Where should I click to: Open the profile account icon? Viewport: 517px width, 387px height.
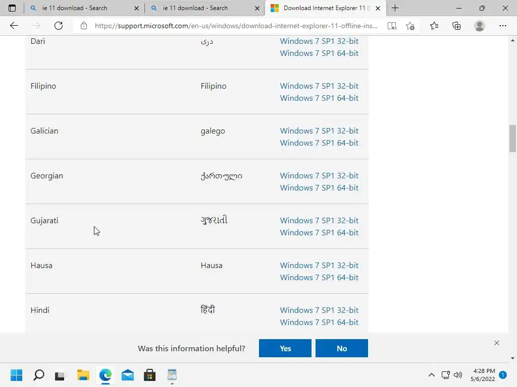(x=480, y=26)
